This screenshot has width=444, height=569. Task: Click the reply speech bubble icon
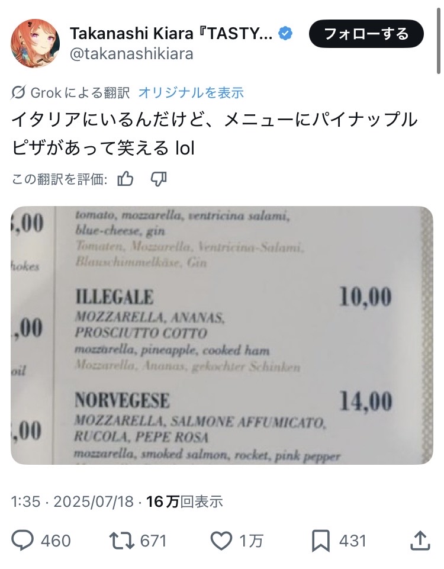[x=22, y=541]
